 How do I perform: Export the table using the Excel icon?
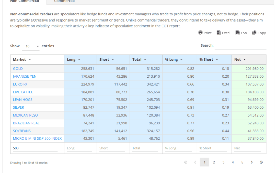point(223,33)
